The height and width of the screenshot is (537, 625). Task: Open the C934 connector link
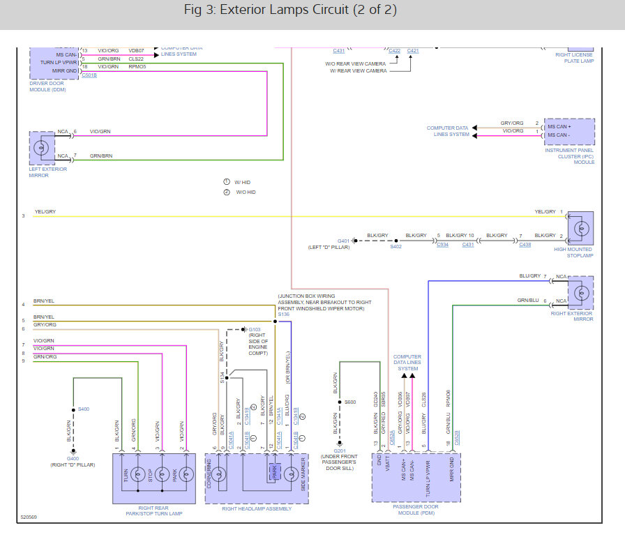pyautogui.click(x=442, y=245)
